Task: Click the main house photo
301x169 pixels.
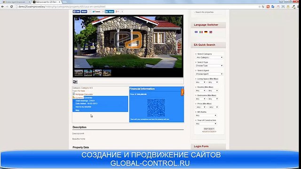Action: (128, 42)
